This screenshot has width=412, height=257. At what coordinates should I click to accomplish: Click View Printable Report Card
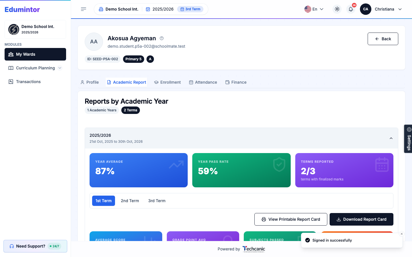click(291, 219)
